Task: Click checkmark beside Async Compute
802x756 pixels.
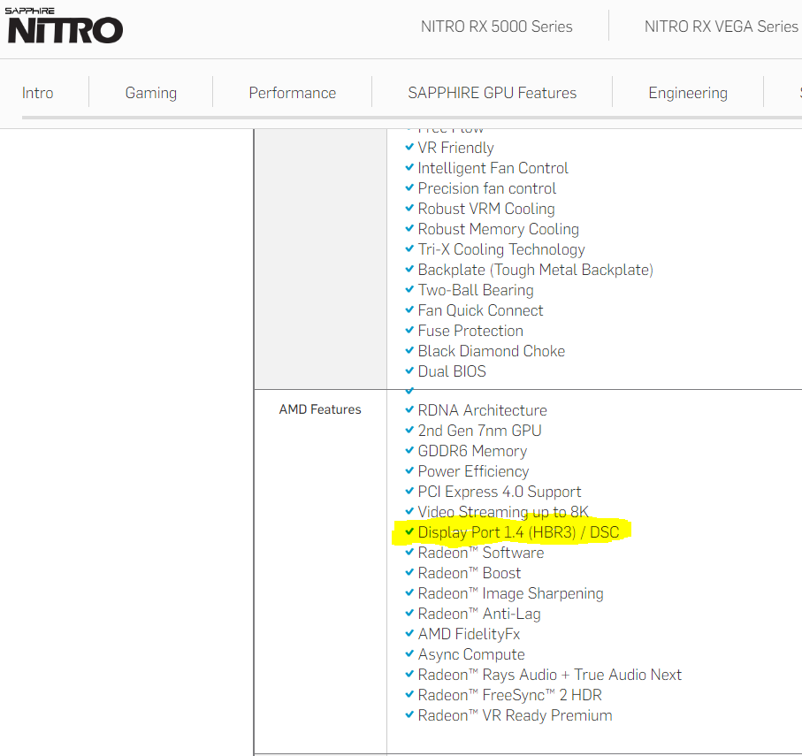Action: click(409, 653)
